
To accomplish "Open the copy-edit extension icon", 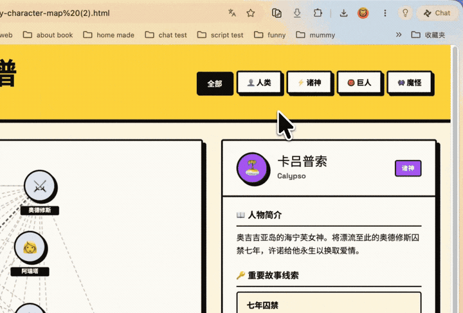I will tap(277, 13).
